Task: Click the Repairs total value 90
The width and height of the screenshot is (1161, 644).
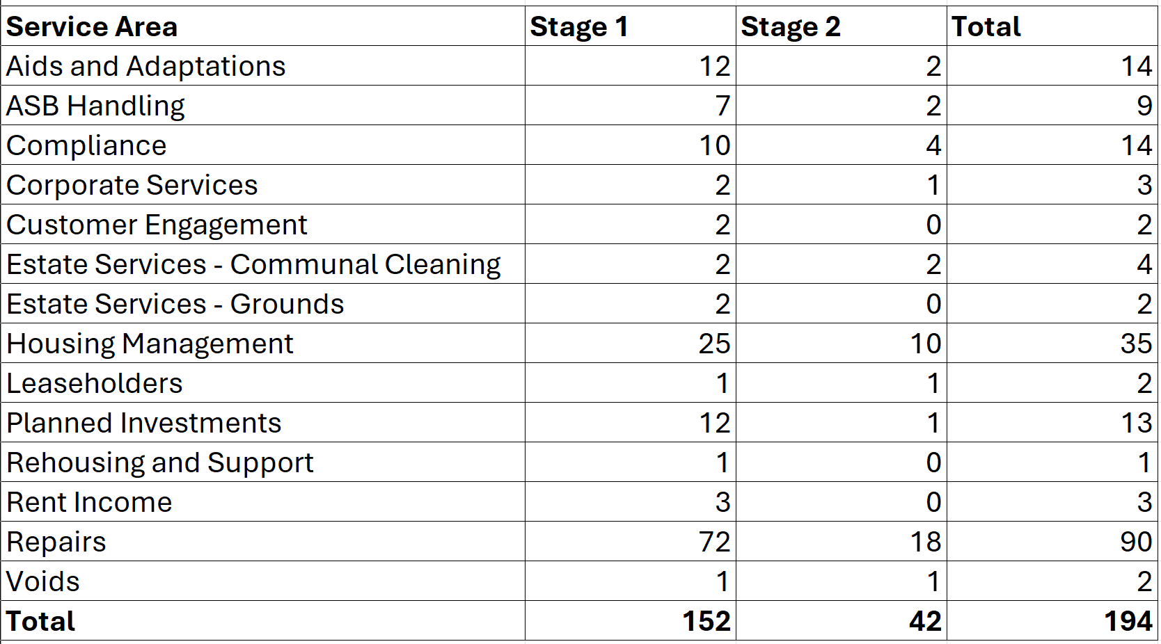Action: [1136, 542]
